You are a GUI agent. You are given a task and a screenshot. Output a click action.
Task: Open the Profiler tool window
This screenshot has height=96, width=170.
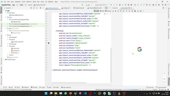[56, 87]
